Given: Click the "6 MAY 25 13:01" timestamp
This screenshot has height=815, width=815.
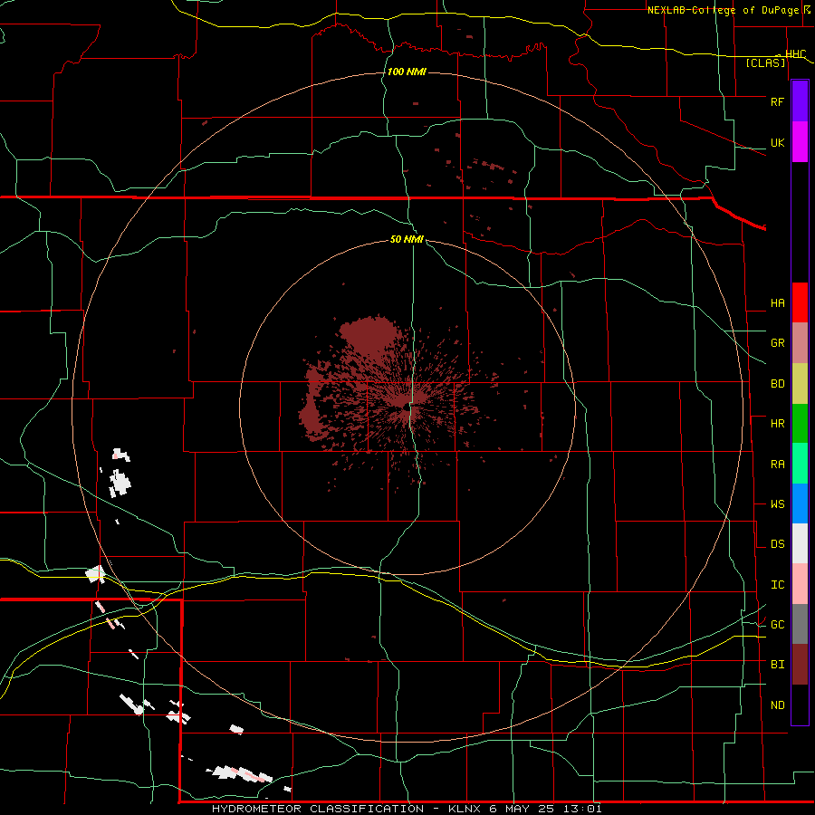Looking at the screenshot, I should point(545,809).
